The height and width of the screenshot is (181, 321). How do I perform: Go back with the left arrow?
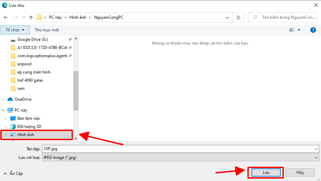6,18
